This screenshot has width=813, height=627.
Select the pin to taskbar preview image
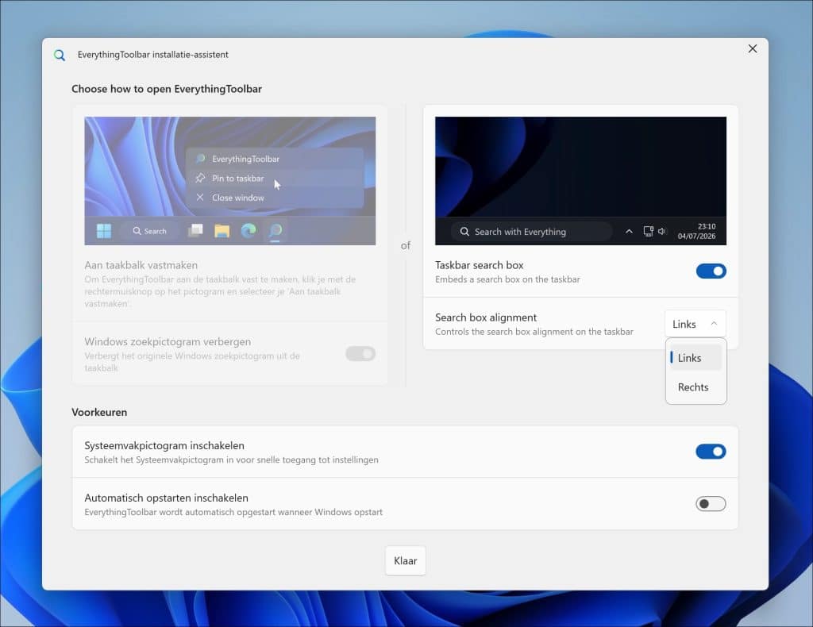230,181
